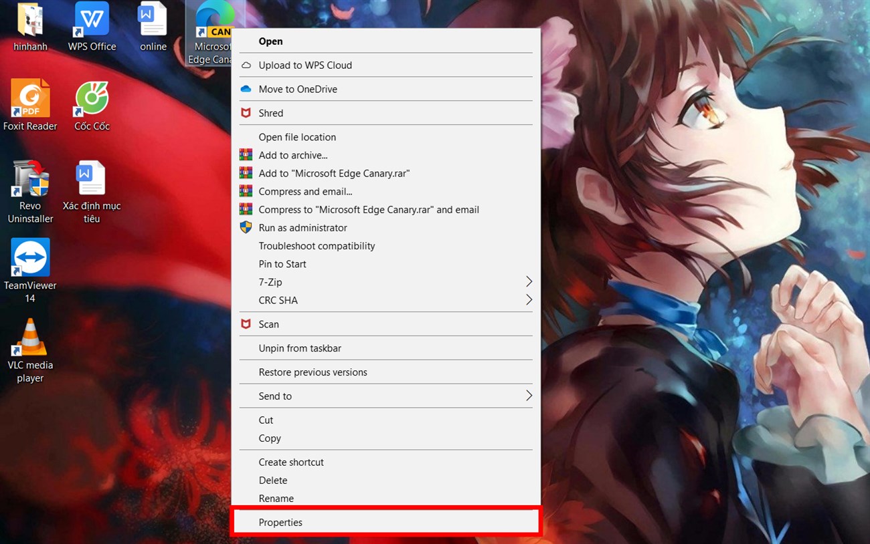This screenshot has height=544, width=870.
Task: Choose Copy from context menu
Action: pos(385,438)
